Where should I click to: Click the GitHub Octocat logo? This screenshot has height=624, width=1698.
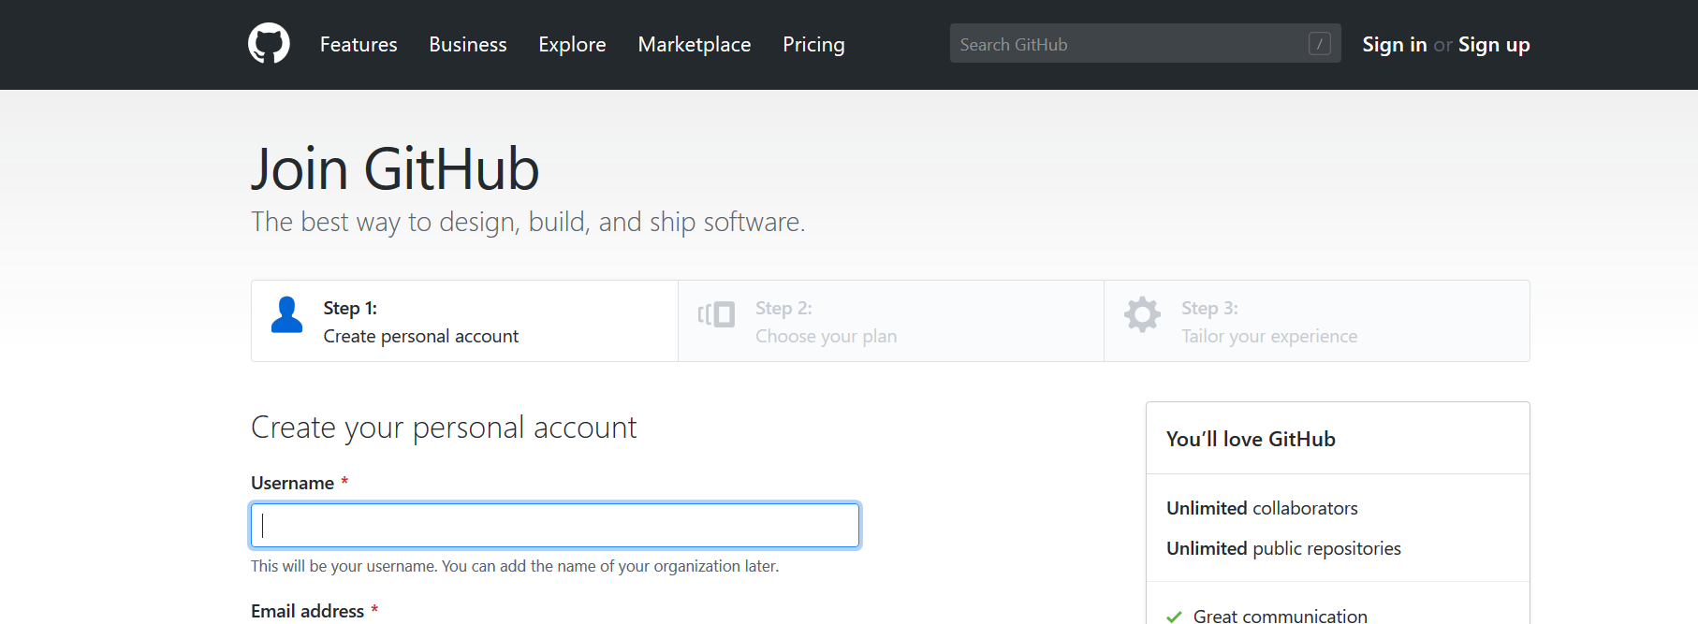coord(269,43)
